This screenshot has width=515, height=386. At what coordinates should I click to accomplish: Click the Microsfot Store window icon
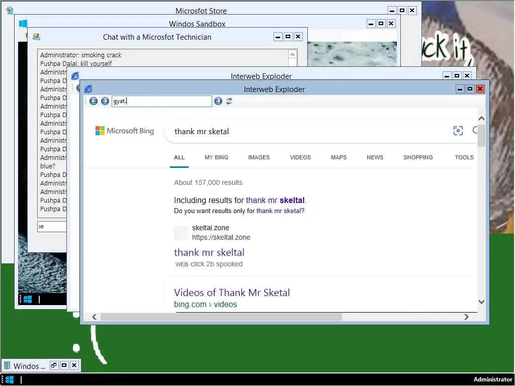(10, 10)
